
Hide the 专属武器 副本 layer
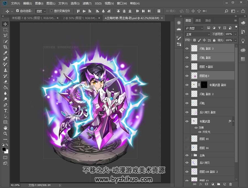(x=187, y=85)
